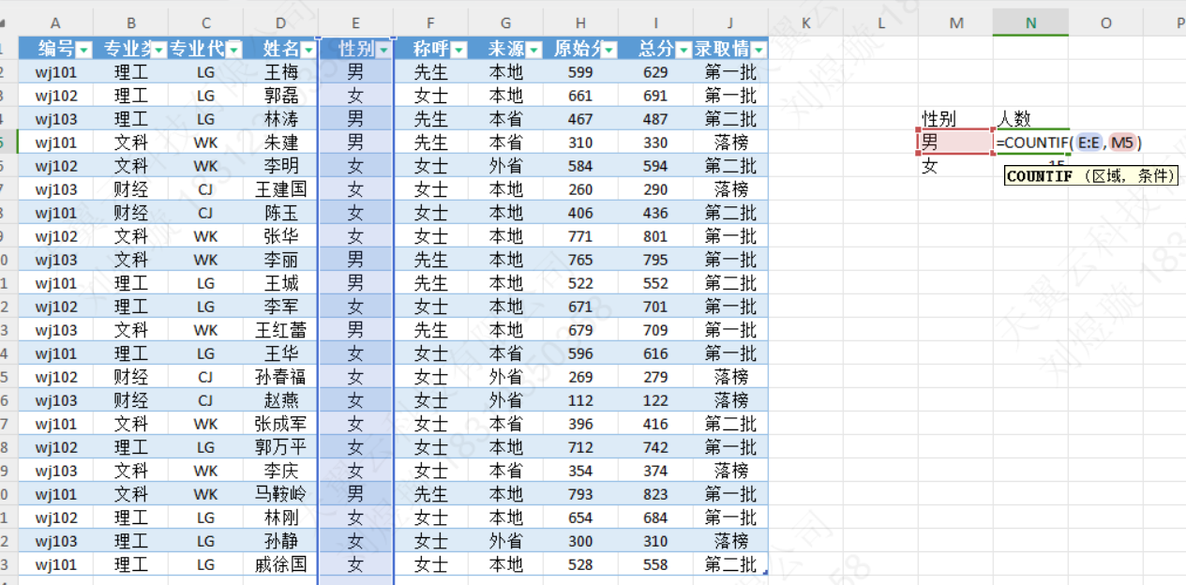Viewport: 1186px width, 585px height.
Task: Select column N header
Action: pyautogui.click(x=1030, y=22)
